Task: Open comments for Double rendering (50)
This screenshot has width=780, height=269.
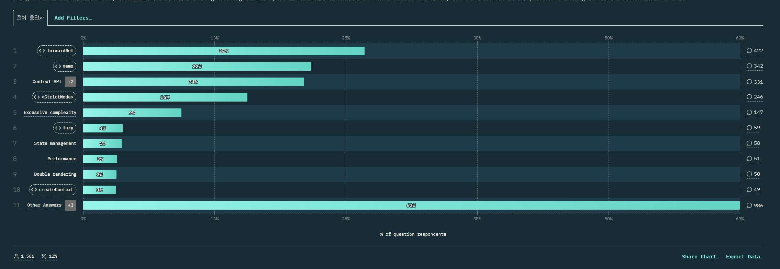Action: [753, 174]
